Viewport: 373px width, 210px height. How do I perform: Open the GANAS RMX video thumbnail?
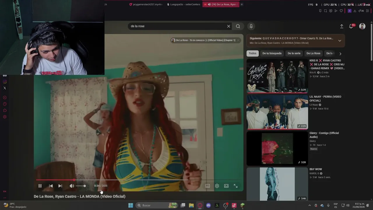click(277, 76)
